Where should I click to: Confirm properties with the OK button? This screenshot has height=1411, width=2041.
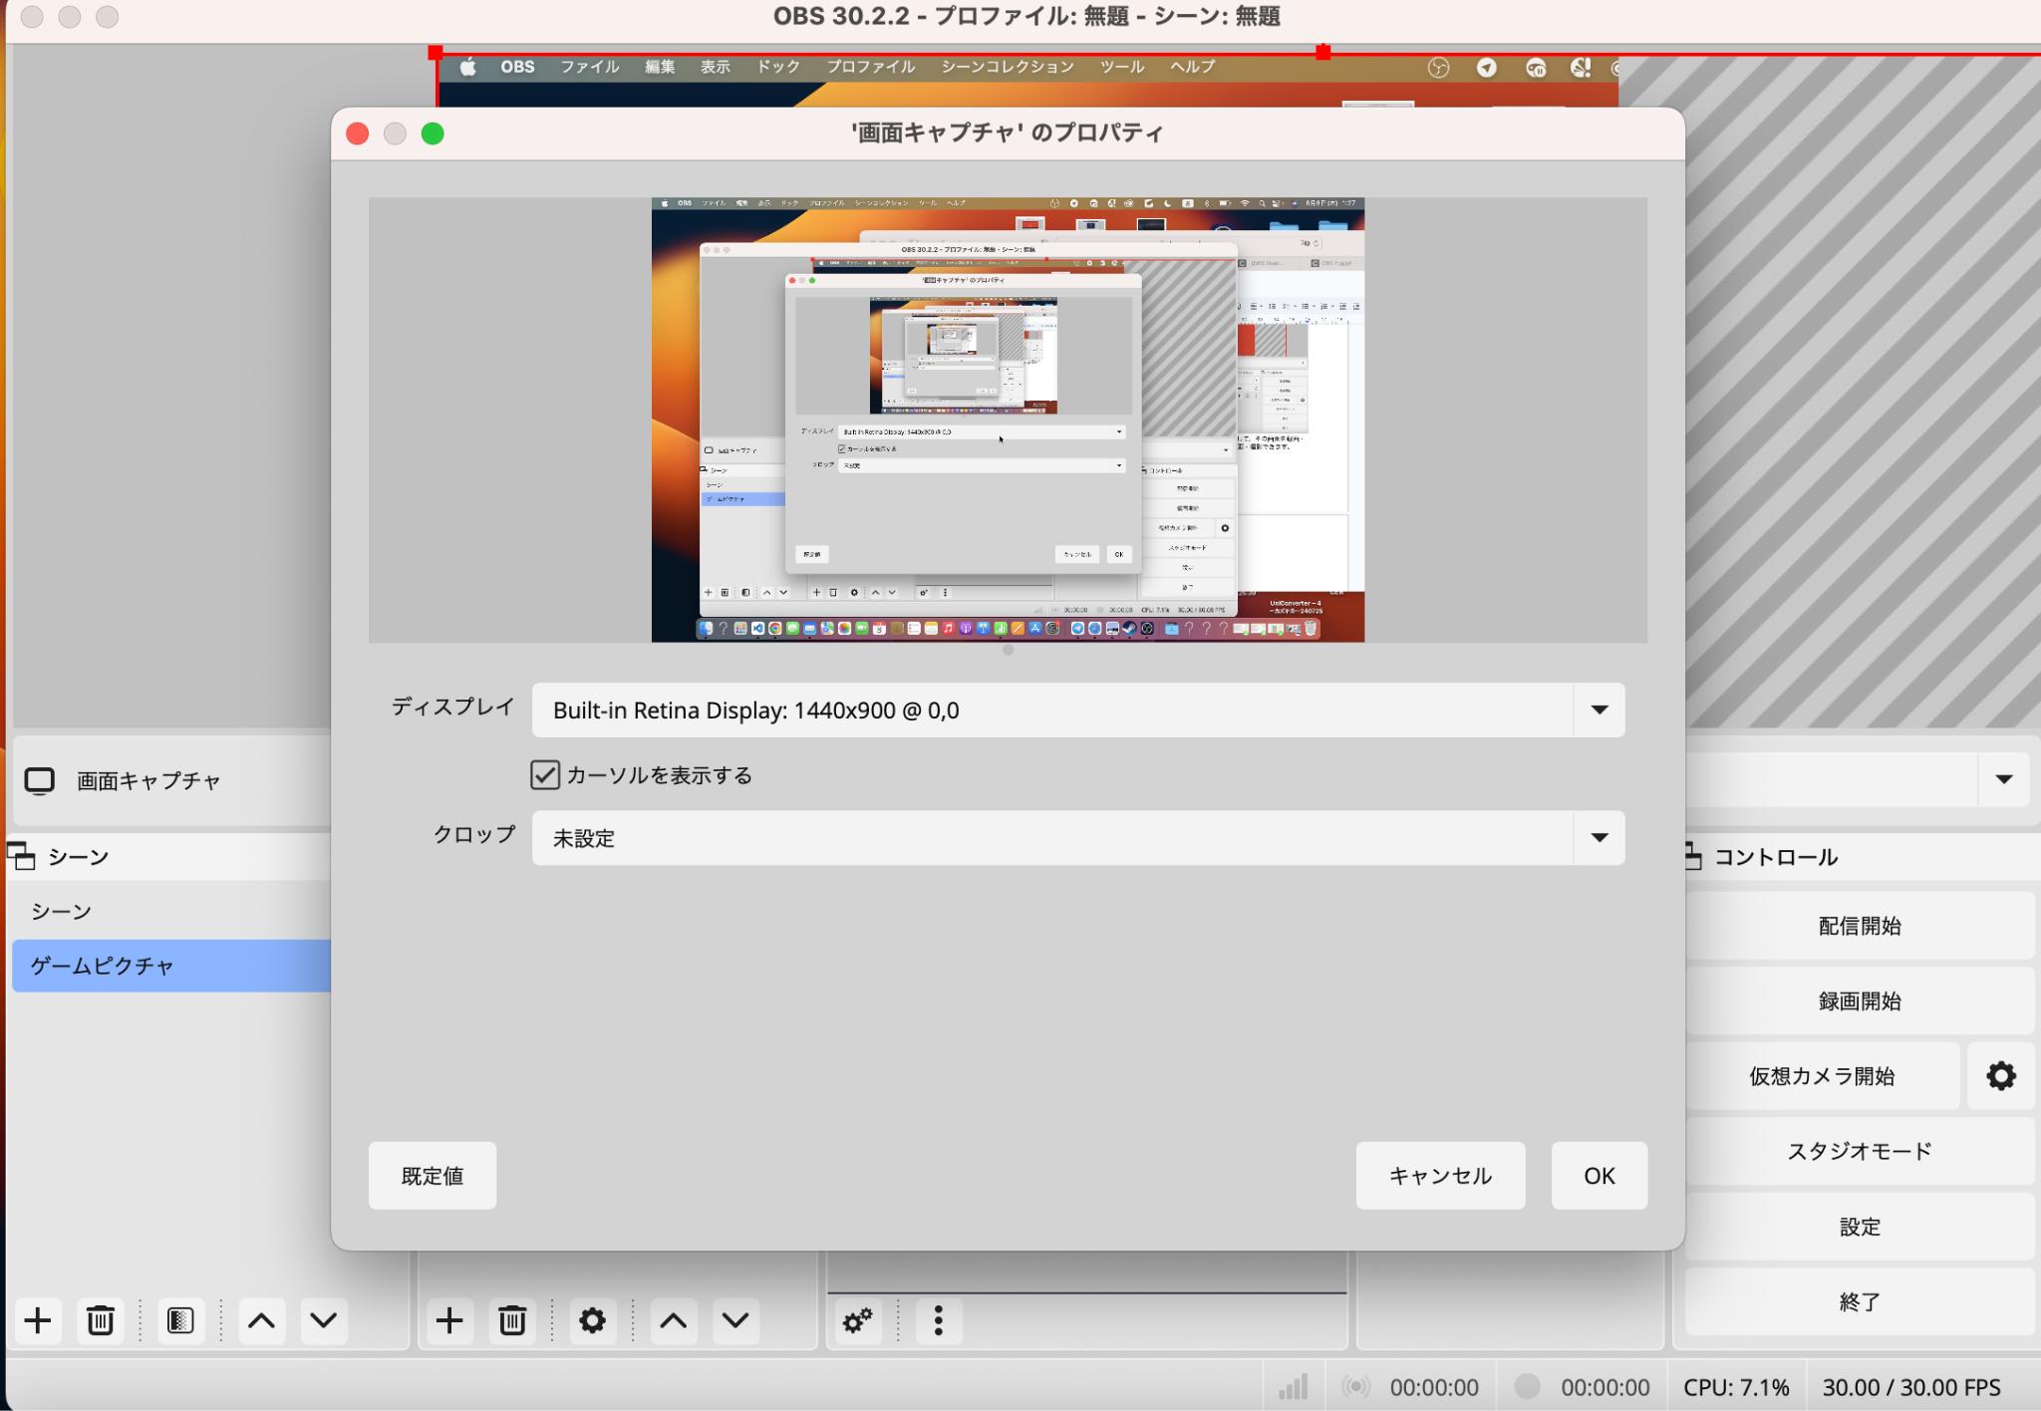[1600, 1176]
